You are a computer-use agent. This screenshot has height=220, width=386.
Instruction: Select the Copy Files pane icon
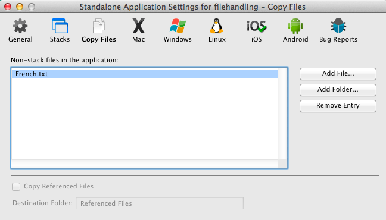point(99,26)
